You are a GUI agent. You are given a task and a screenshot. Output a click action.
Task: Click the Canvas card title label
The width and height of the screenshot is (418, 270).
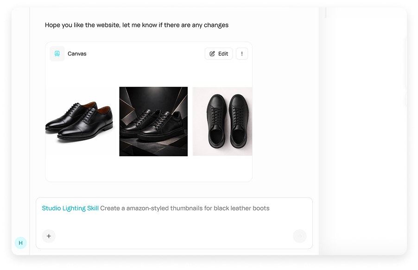pos(77,54)
